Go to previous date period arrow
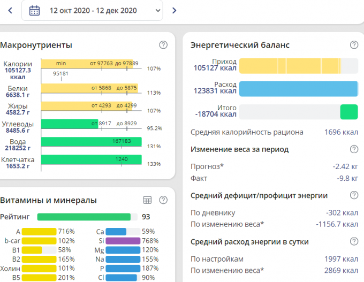 (x=10, y=11)
